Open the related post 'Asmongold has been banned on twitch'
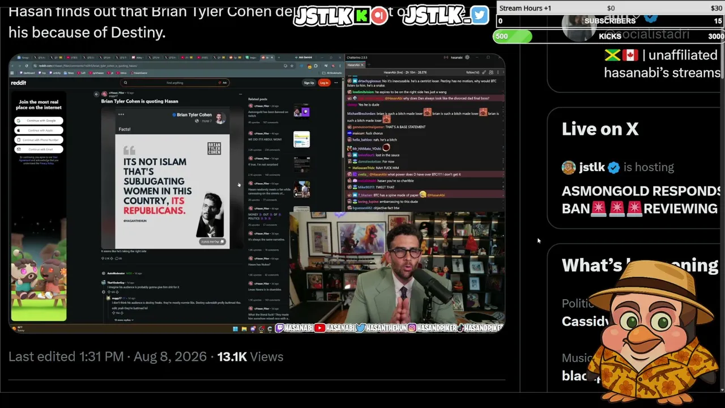This screenshot has width=725, height=408. [x=268, y=113]
